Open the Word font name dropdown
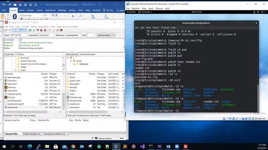The width and height of the screenshot is (268, 150). click(43, 15)
